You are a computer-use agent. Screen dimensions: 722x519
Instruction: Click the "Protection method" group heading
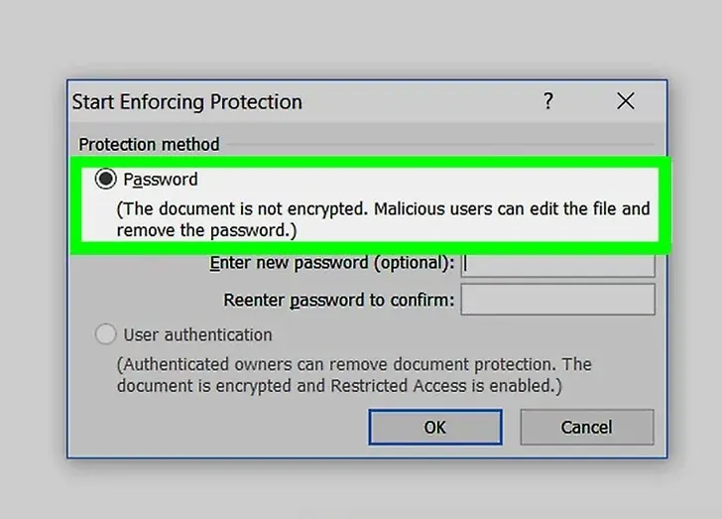(149, 144)
